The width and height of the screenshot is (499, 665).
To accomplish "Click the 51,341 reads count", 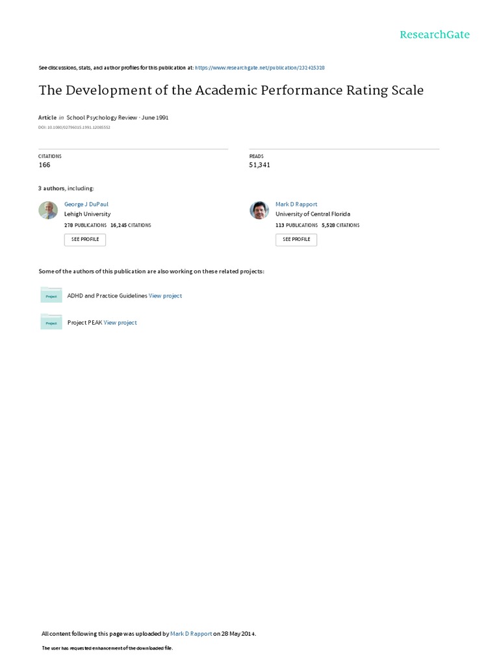I will (260, 165).
